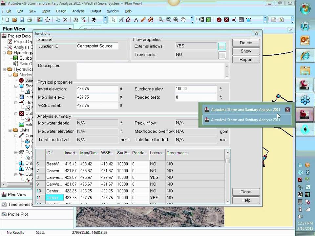Open the Input menu
315x236 pixels.
tap(46, 11)
